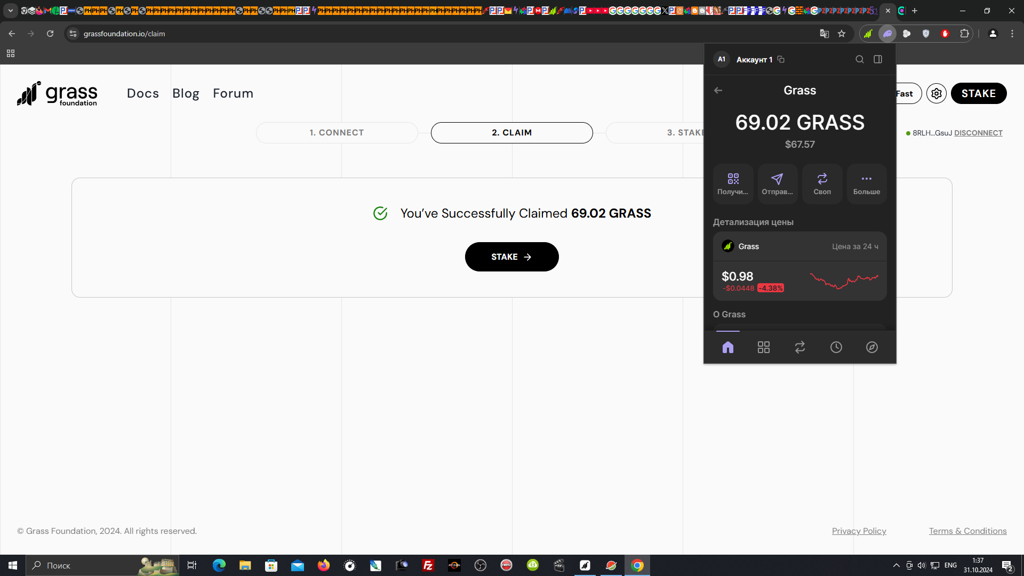Open Microsoft Edge from taskbar

pyautogui.click(x=219, y=565)
